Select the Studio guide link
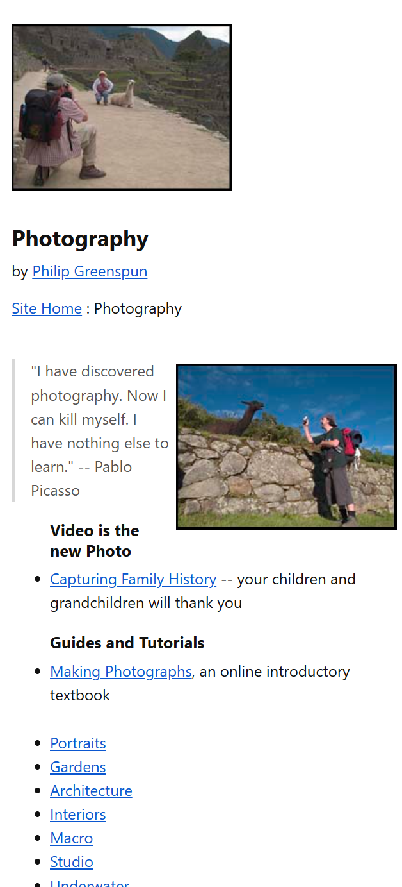402x887 pixels. pyautogui.click(x=72, y=862)
